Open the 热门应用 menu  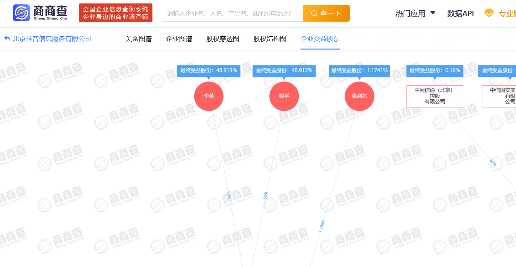click(410, 13)
